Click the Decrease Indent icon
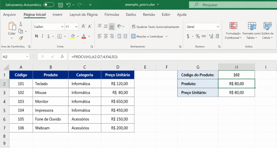This screenshot has height=148, width=277. pyautogui.click(x=119, y=36)
